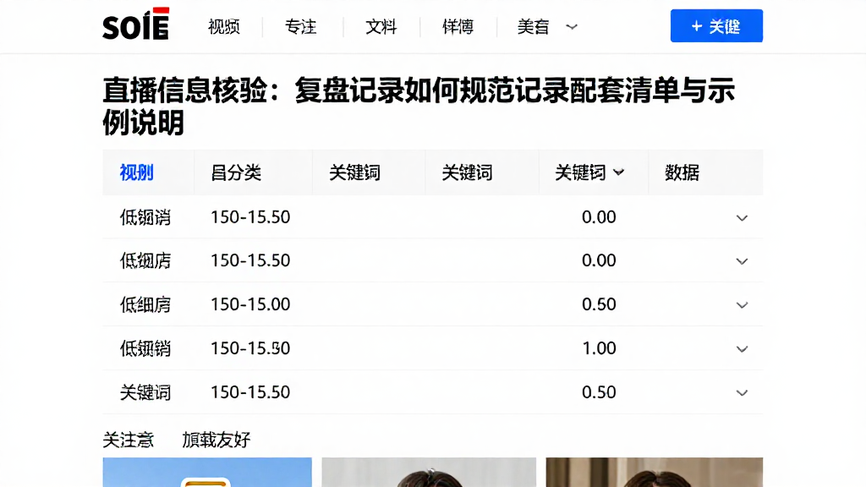Expand the first row with value 0.00
Viewport: 866px width, 487px height.
click(742, 218)
